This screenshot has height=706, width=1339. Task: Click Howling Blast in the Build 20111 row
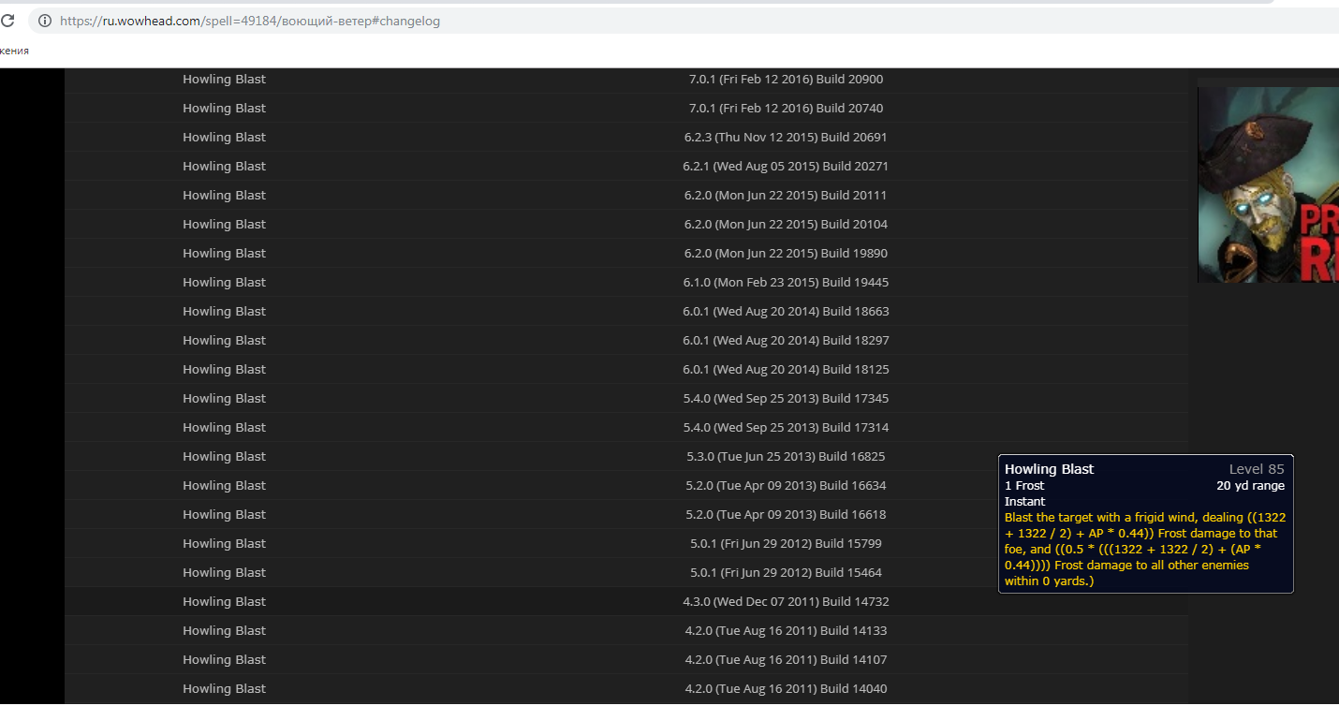[224, 196]
